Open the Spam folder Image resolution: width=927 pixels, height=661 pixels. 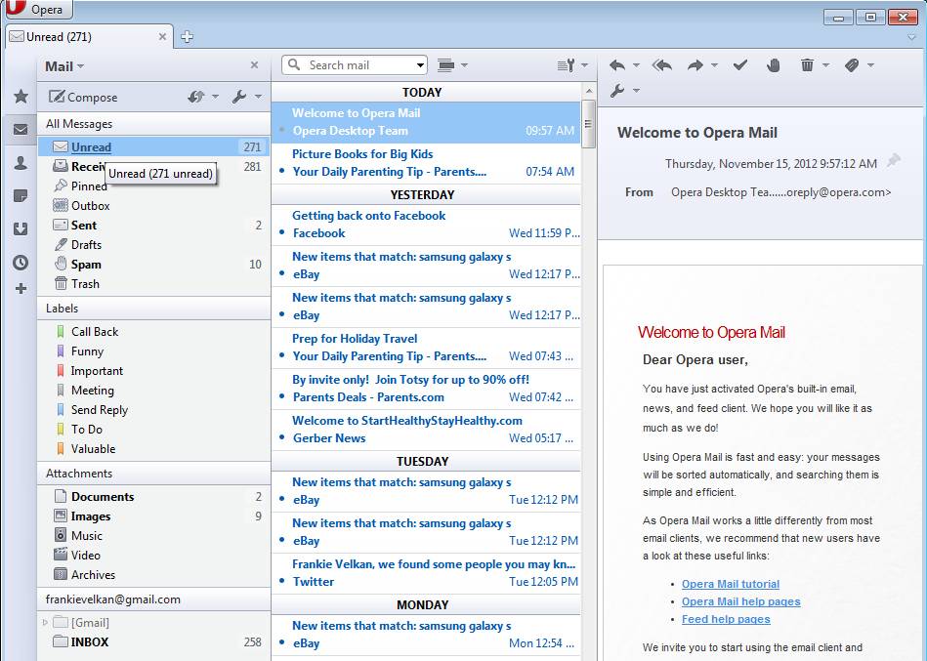(153, 264)
